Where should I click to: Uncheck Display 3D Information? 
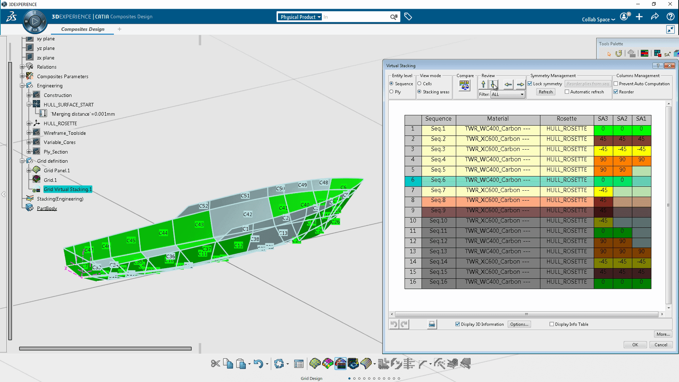pos(458,324)
